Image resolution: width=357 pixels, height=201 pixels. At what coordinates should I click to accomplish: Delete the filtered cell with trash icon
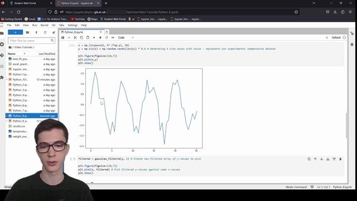(x=340, y=159)
